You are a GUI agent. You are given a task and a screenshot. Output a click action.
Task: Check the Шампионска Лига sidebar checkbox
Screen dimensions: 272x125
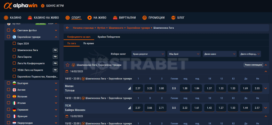14,50
